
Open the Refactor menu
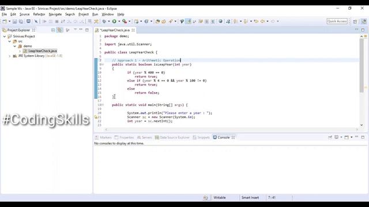[39, 14]
